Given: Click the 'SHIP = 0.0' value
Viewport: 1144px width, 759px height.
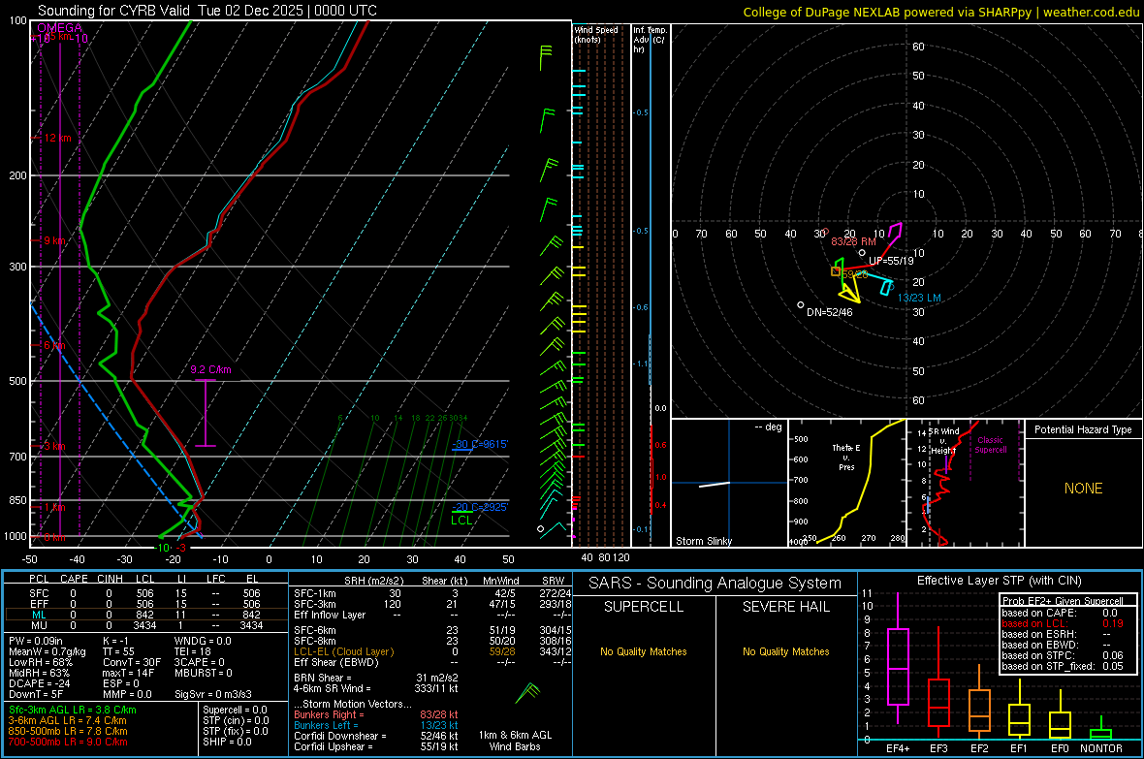Looking at the screenshot, I should coord(226,742).
